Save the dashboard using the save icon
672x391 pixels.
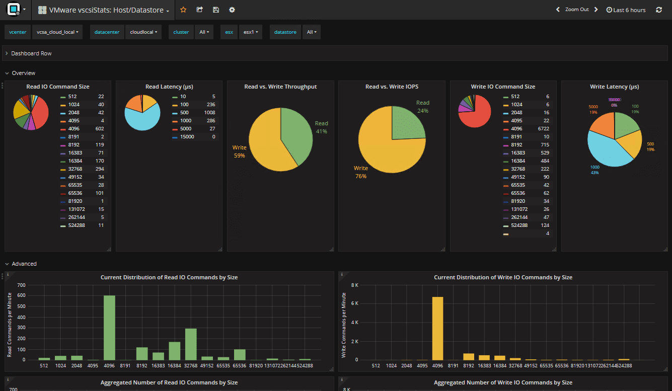coord(215,10)
